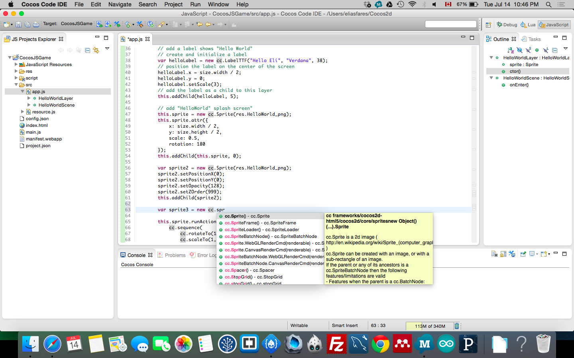
Task: Click the Clear Console icon
Action: (x=494, y=254)
